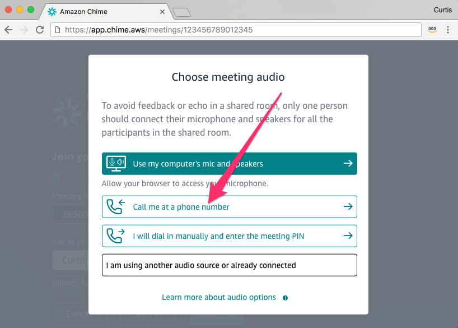The width and height of the screenshot is (458, 328).
Task: Click the Amazon Chime tab favicon
Action: [52, 12]
